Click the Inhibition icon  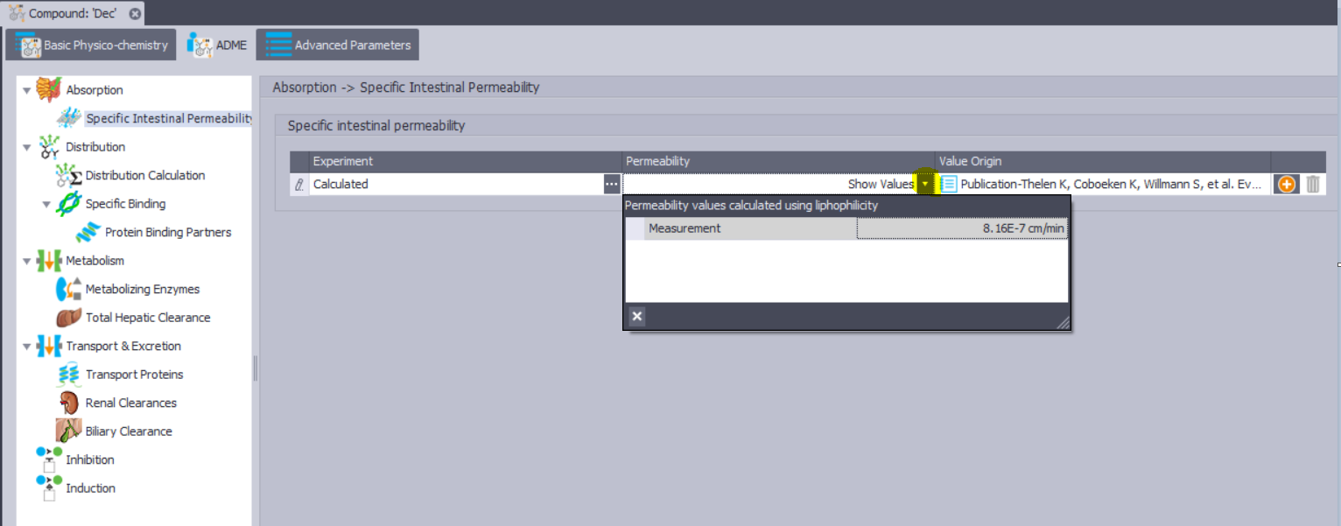pyautogui.click(x=49, y=459)
